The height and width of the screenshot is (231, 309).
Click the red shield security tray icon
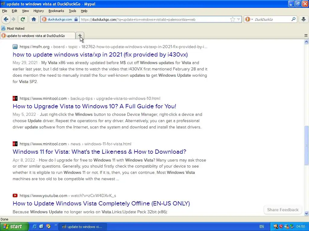[281, 227]
